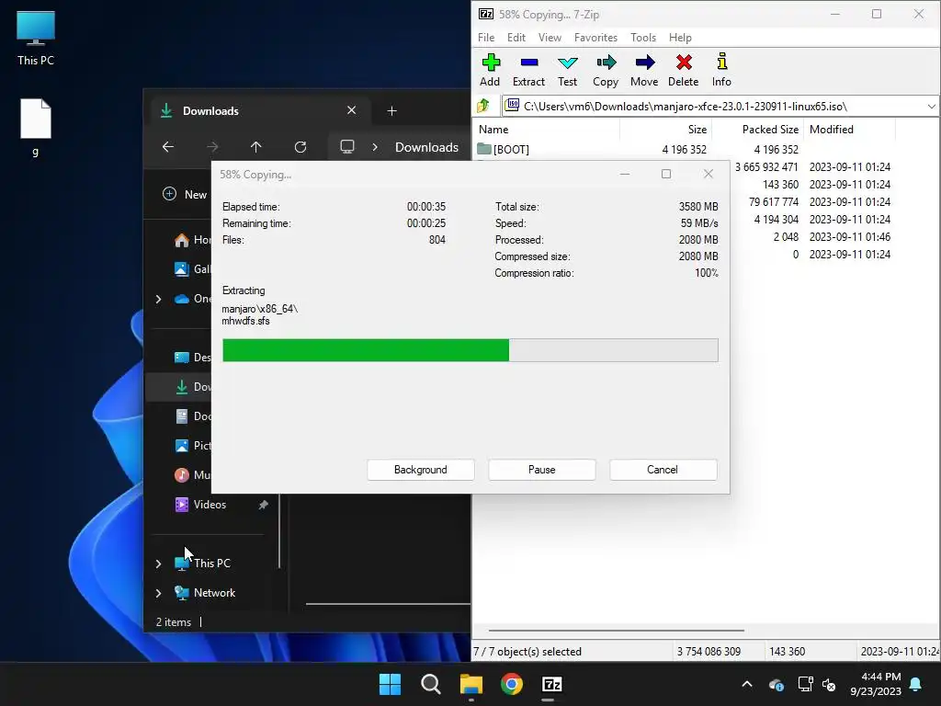Pause the copying operation

point(542,470)
